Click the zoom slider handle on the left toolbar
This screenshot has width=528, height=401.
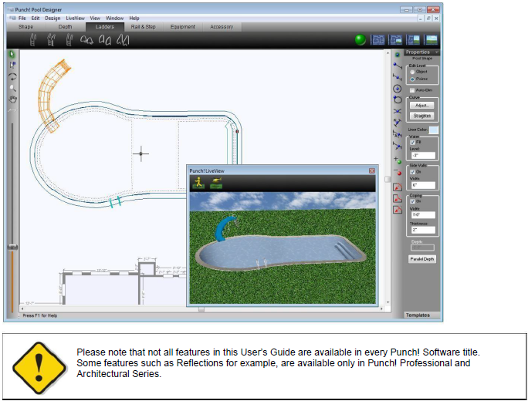coord(12,248)
